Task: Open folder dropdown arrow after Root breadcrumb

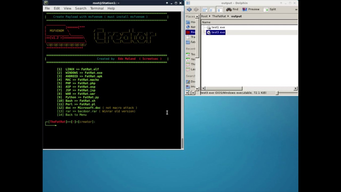Action: pos(210,16)
